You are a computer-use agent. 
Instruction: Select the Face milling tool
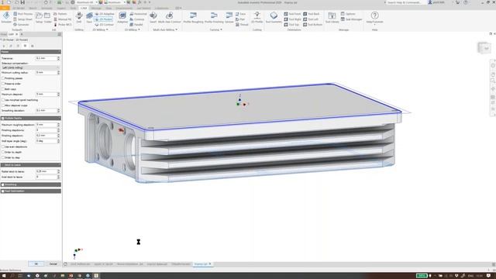click(89, 17)
